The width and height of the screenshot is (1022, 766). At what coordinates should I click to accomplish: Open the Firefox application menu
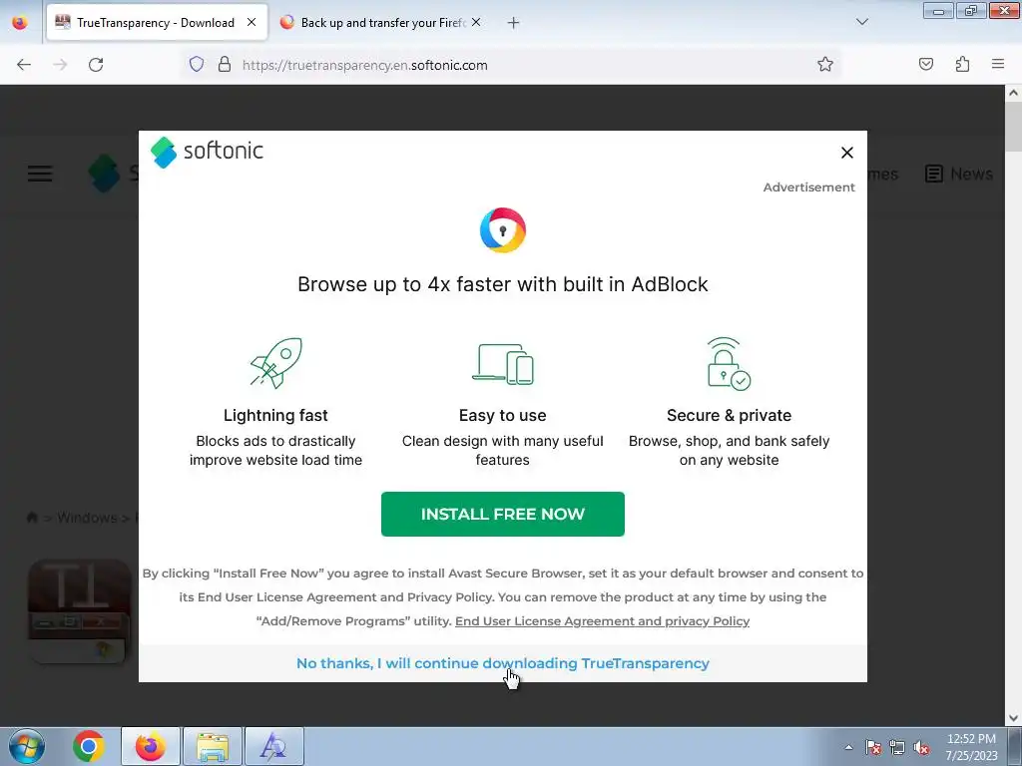(x=998, y=65)
